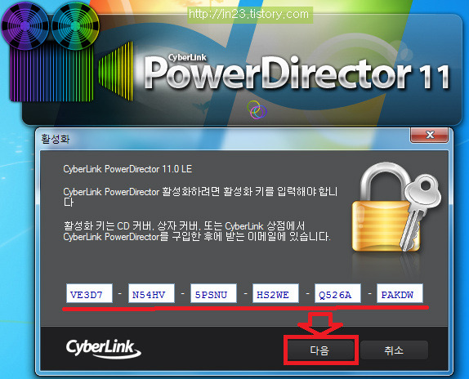Select the key field containing N54HV
The height and width of the screenshot is (379, 469).
click(151, 293)
